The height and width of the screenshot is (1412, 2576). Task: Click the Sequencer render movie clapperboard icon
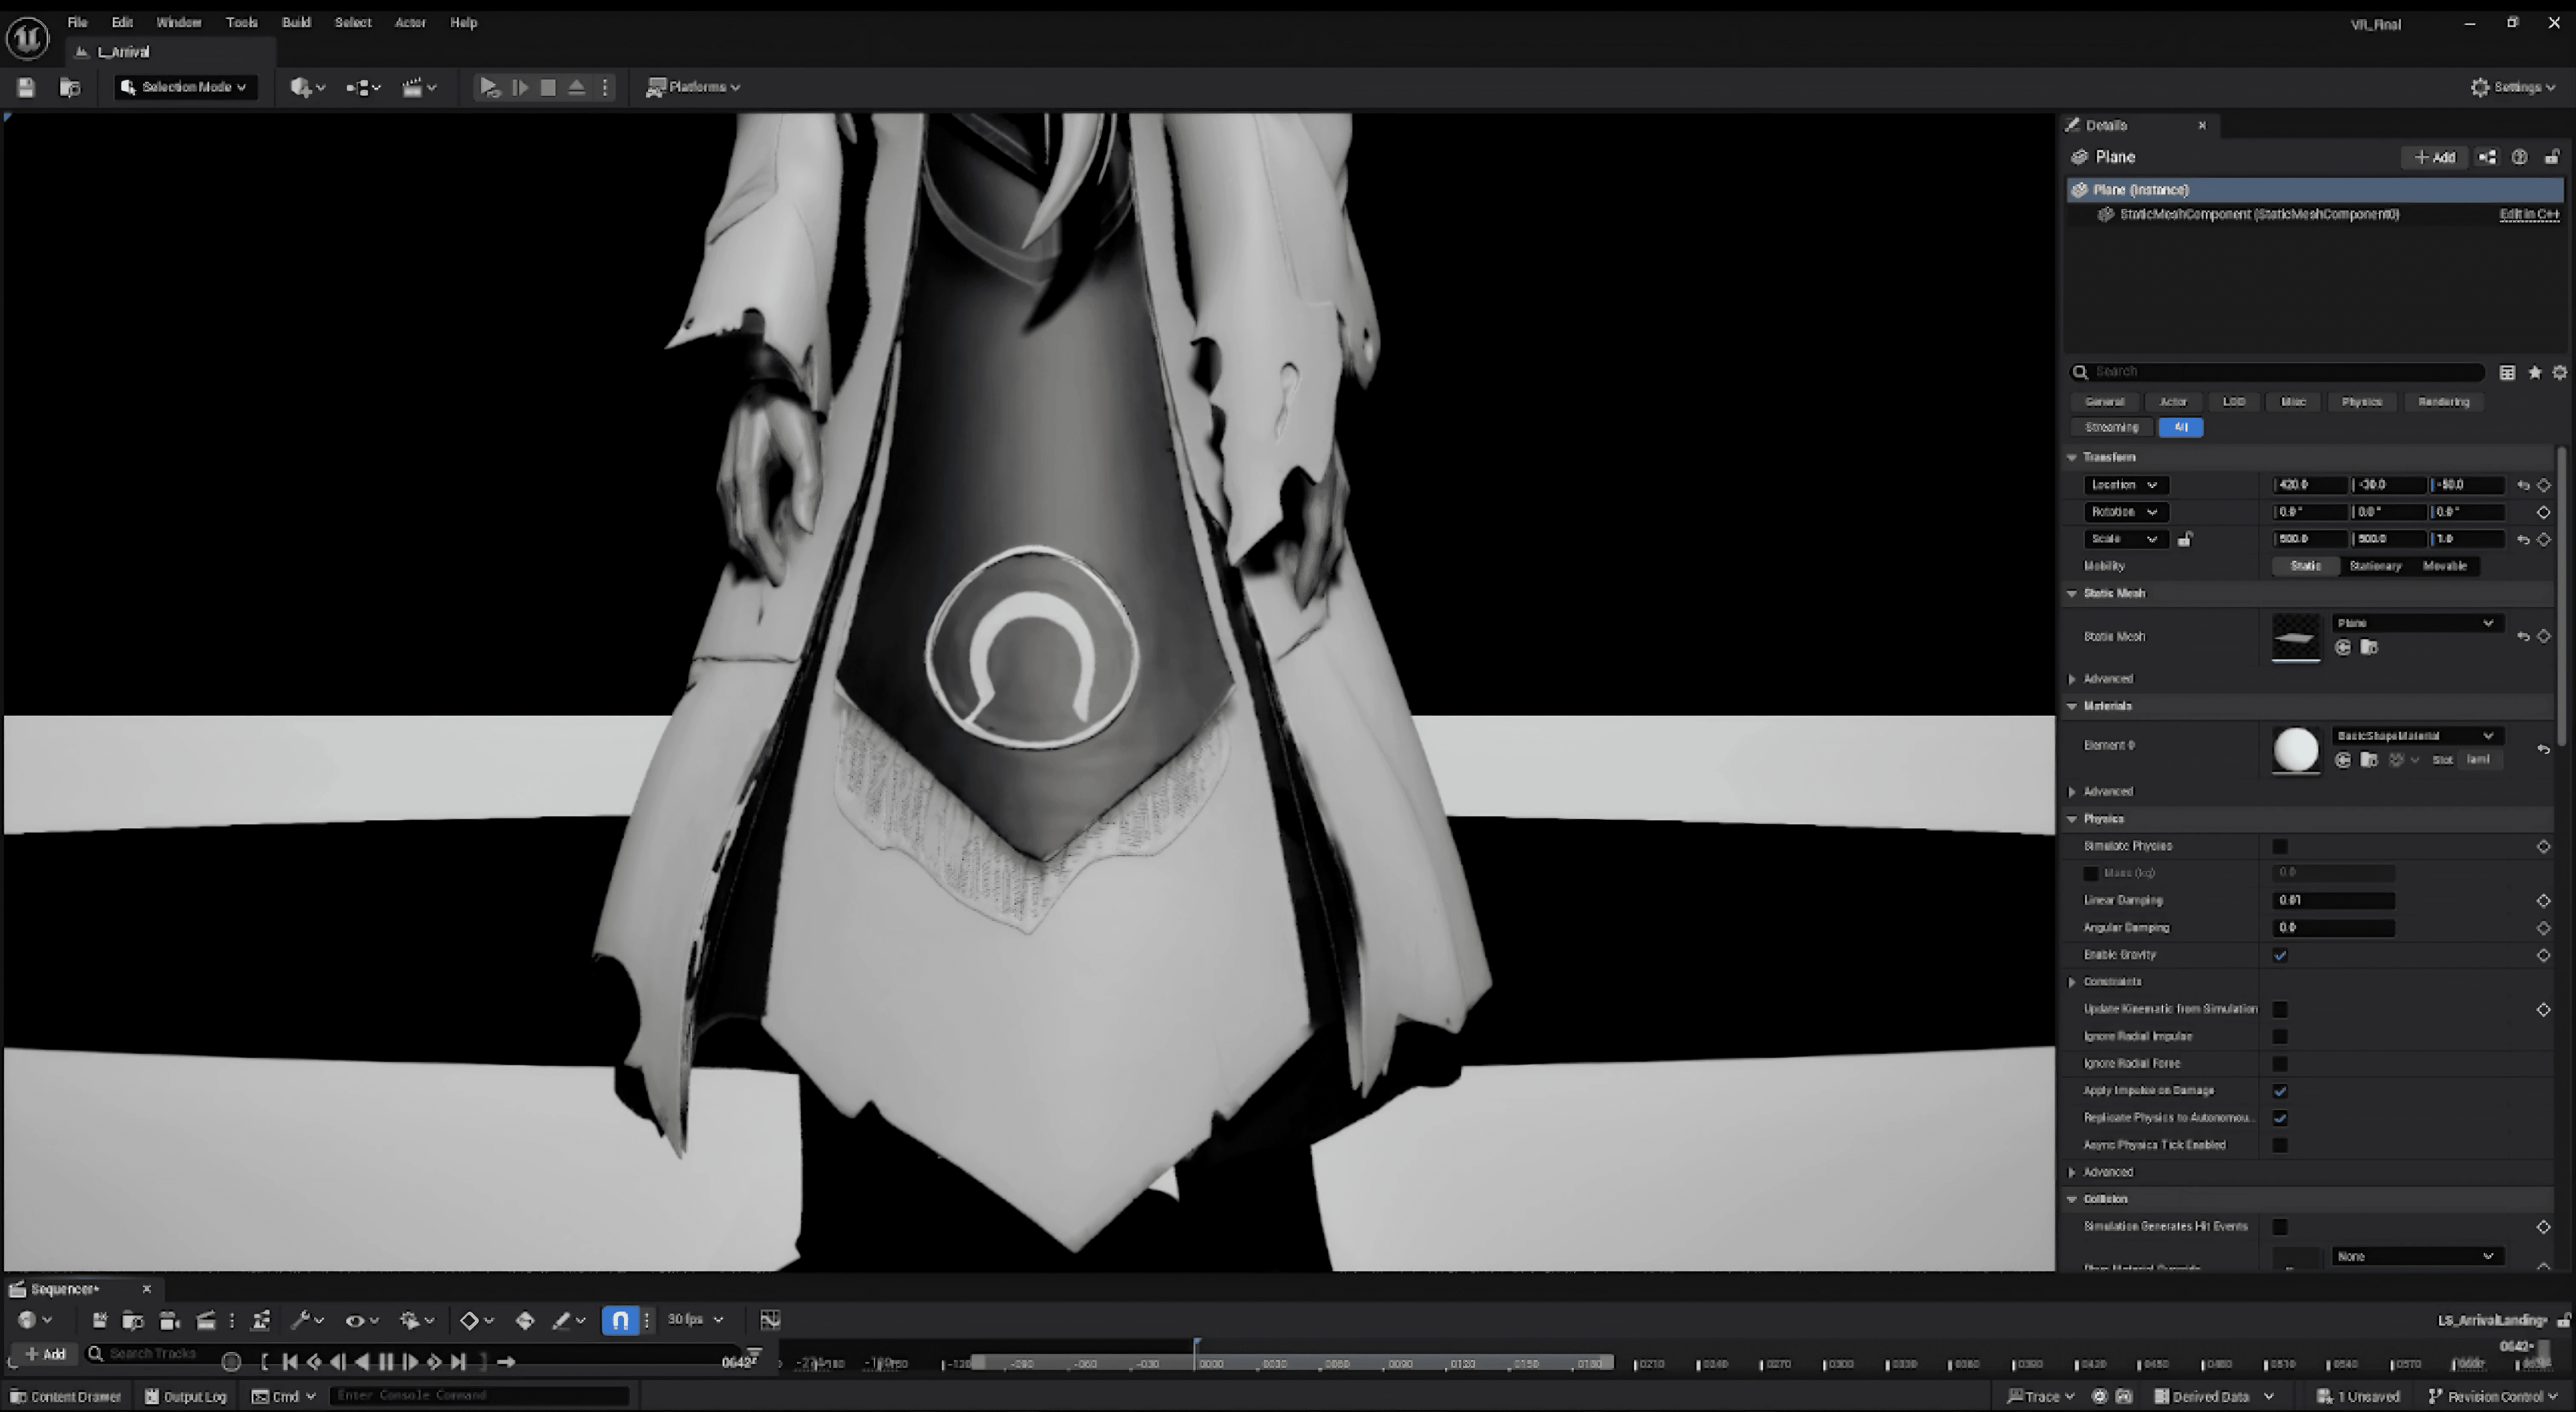click(206, 1320)
